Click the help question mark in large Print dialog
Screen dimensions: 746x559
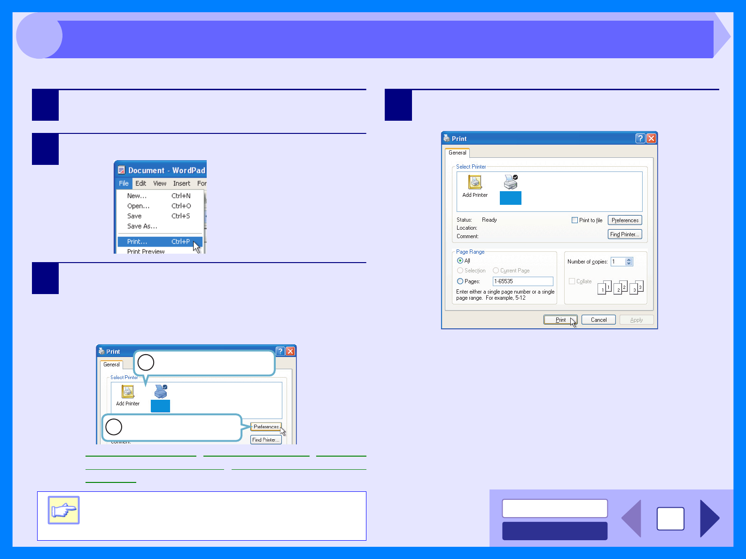[640, 138]
